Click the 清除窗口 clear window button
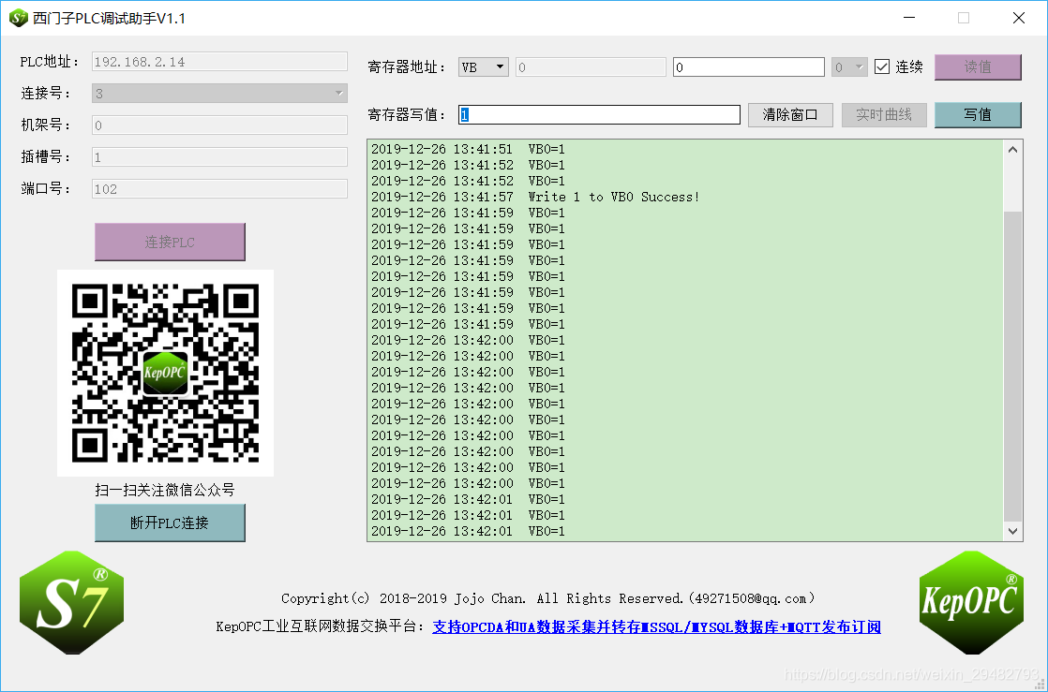The width and height of the screenshot is (1048, 692). [x=790, y=114]
